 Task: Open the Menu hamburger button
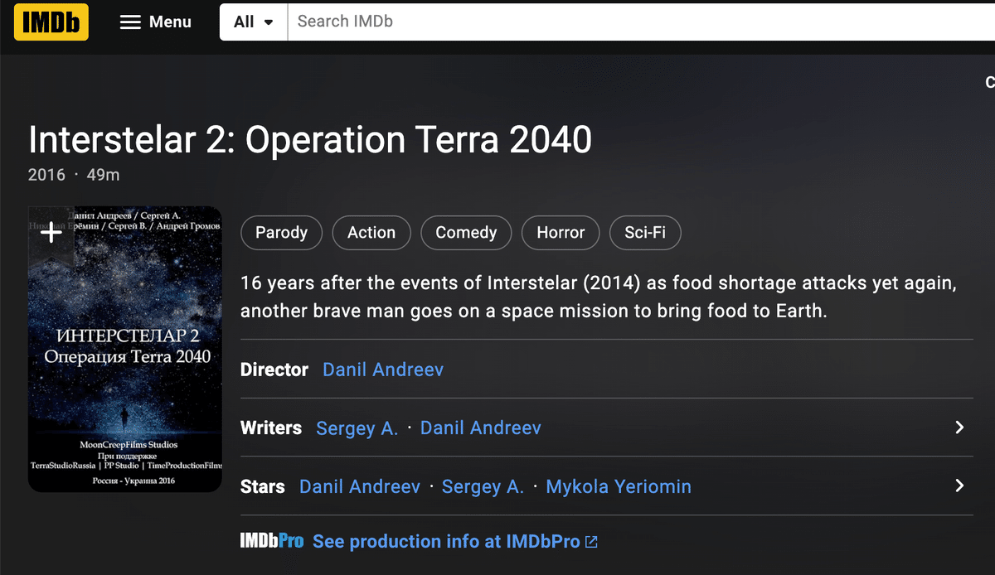156,22
